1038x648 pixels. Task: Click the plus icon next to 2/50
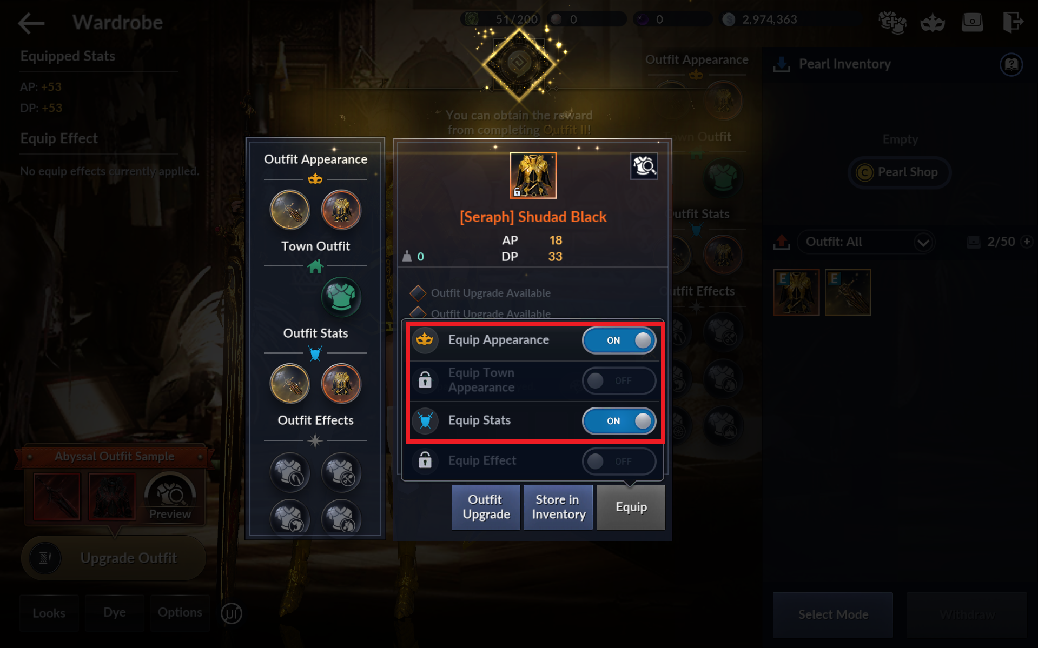tap(1027, 242)
